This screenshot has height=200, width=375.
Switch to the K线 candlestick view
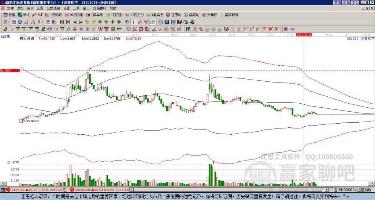click(x=37, y=15)
